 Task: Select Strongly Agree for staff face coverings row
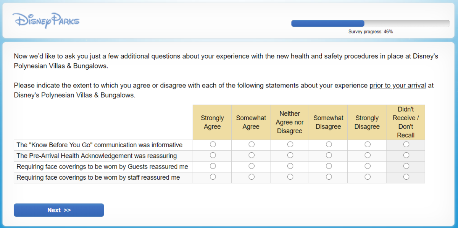pyautogui.click(x=213, y=177)
